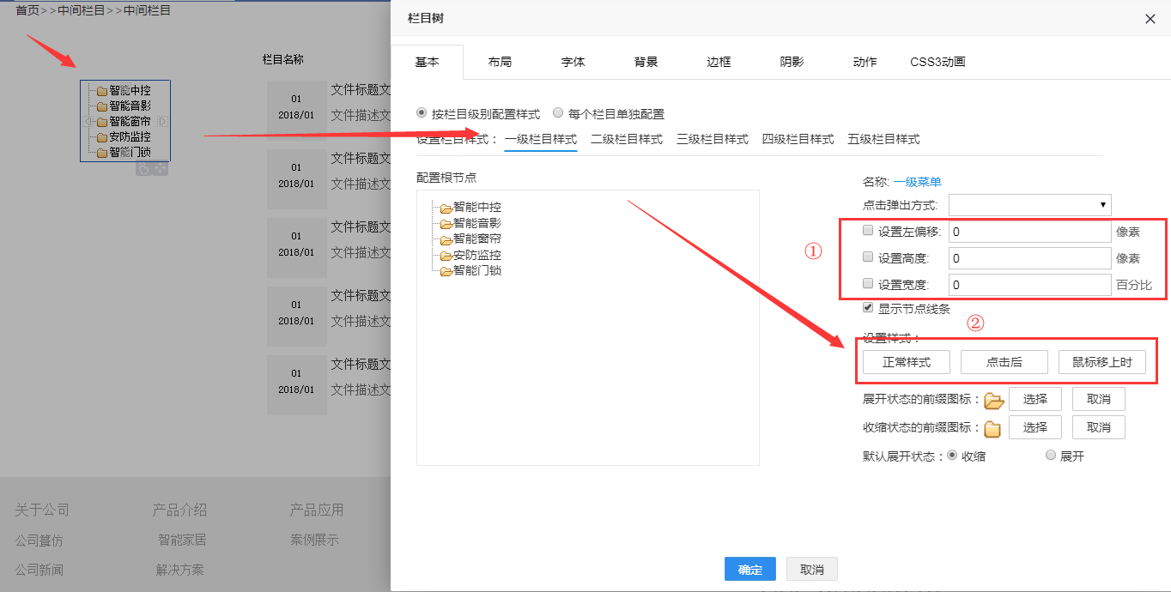Switch to the 二级栏目样式 level tab
The width and height of the screenshot is (1171, 592).
pos(626,139)
